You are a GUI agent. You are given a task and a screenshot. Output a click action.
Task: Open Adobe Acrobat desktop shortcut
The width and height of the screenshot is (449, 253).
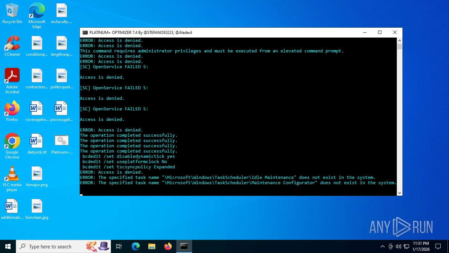click(12, 81)
